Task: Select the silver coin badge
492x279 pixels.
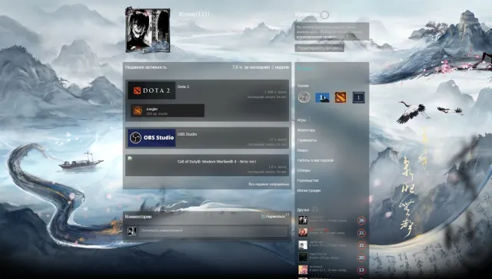Action: pyautogui.click(x=304, y=97)
